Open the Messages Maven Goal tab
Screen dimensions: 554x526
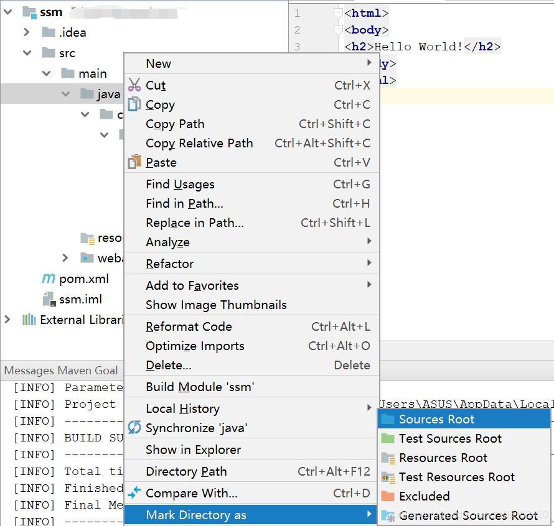point(61,371)
